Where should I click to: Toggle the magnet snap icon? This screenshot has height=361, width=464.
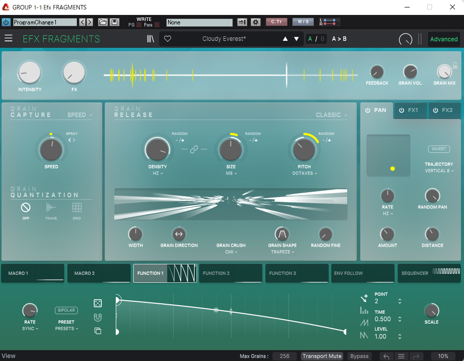(x=98, y=318)
